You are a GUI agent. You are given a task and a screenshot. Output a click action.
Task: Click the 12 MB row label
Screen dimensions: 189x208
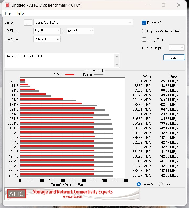point(14,152)
